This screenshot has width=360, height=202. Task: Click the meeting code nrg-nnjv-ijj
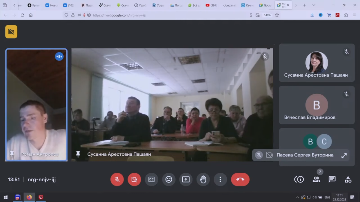point(42,180)
